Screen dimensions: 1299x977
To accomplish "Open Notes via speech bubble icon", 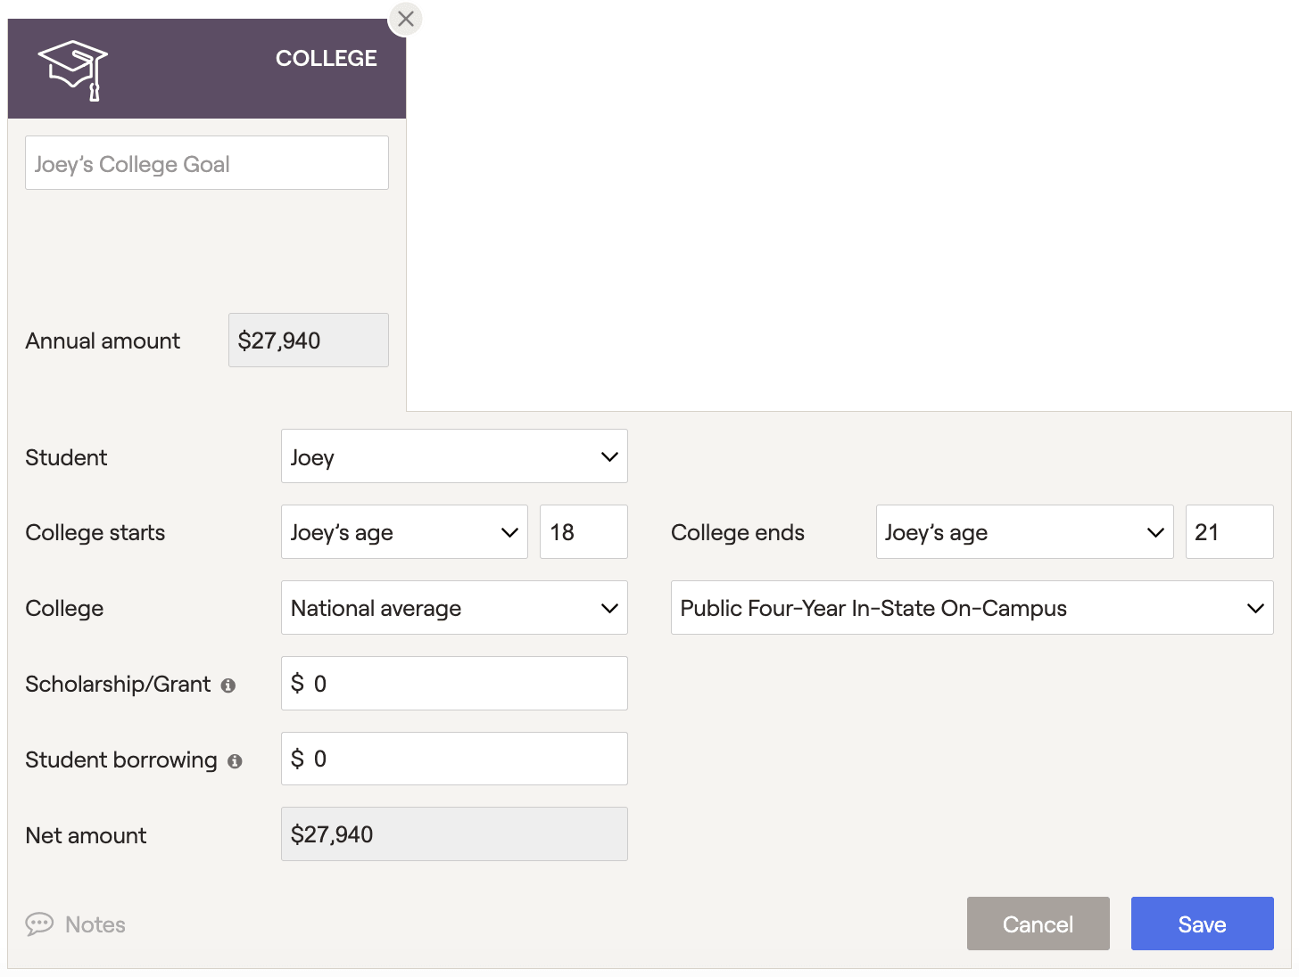I will [x=39, y=924].
